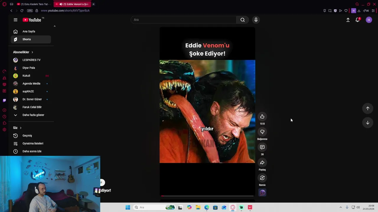
Task: Go back in browser history
Action: pos(11,11)
